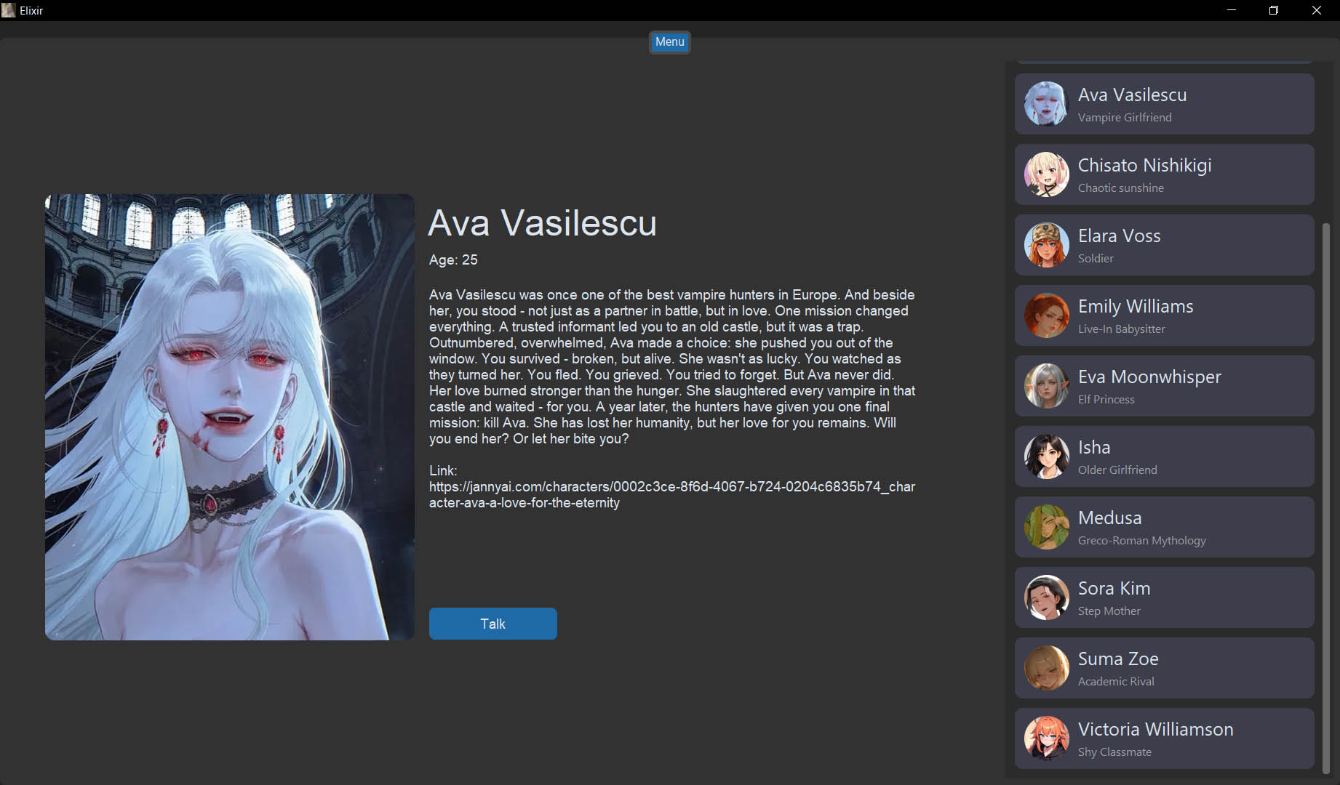Click the 'Greco-Roman Mythology' subtitle text
Viewport: 1340px width, 785px height.
[1141, 540]
